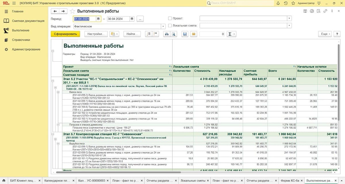
Task: Open the main hamburger menu beside 1C logo
Action: [14, 3]
